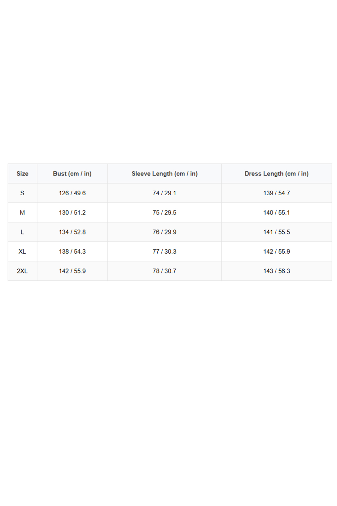
Task: Click dress length value 139 / 54.7
Action: click(x=276, y=193)
